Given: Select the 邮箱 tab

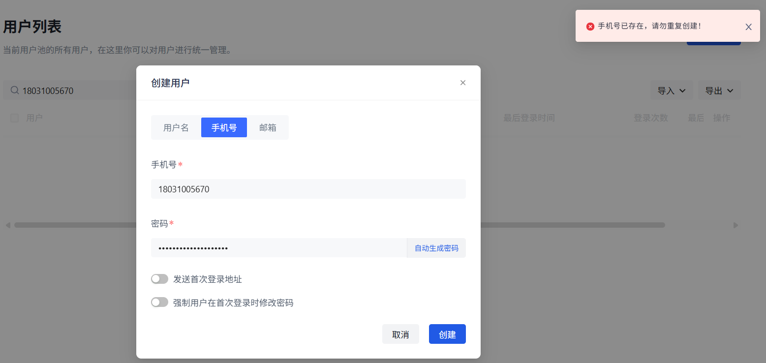Looking at the screenshot, I should coord(268,127).
